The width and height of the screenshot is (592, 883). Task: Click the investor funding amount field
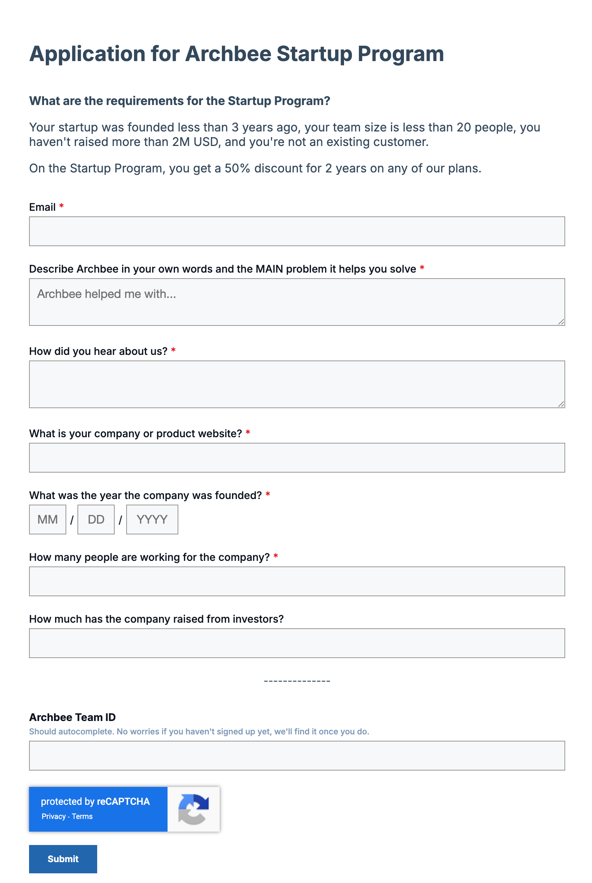297,642
